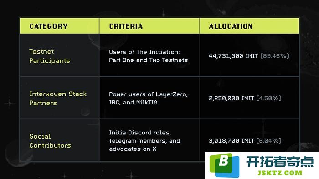Click the Chinese watermark brand text
Screen dimensions: 319x179
coord(280,162)
